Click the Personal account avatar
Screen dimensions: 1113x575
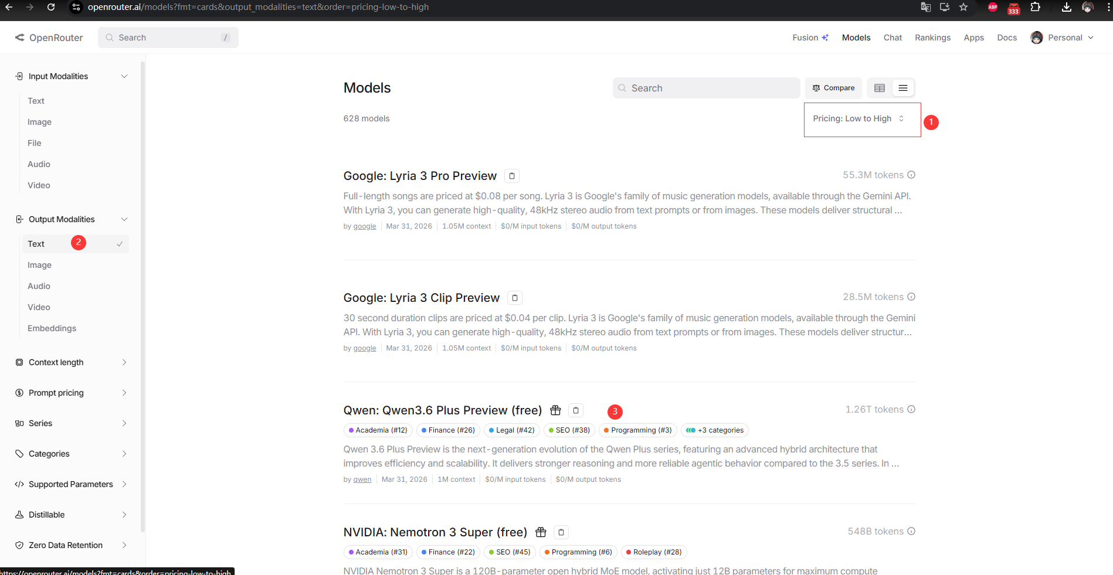point(1037,38)
